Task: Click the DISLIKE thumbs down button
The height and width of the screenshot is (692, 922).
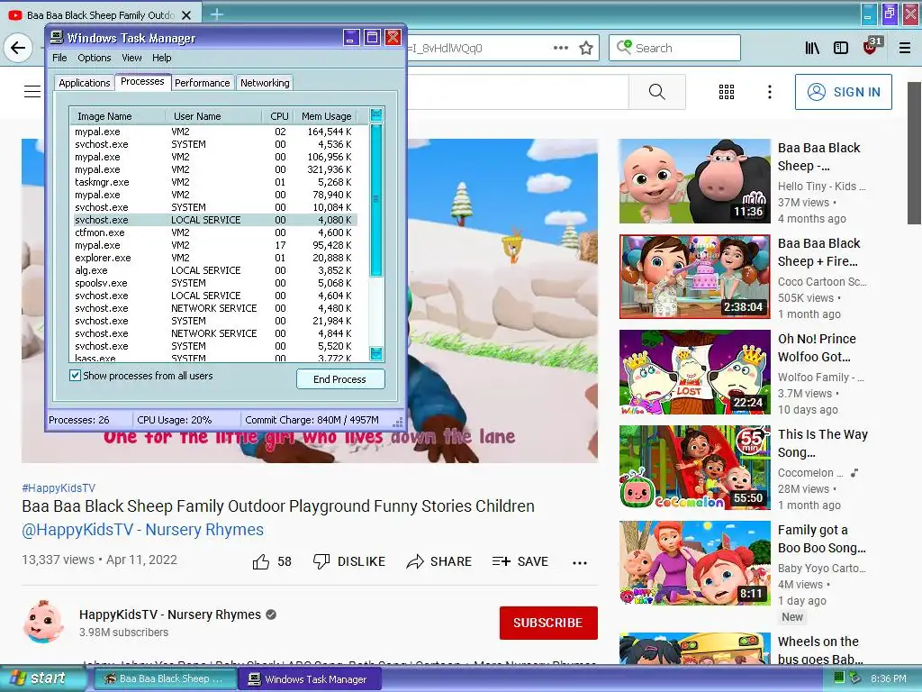Action: [349, 561]
